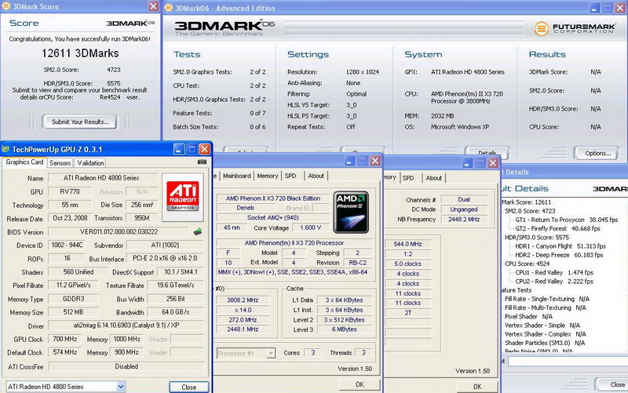Click the BIOS Version field in GPU-Z

[x=119, y=231]
